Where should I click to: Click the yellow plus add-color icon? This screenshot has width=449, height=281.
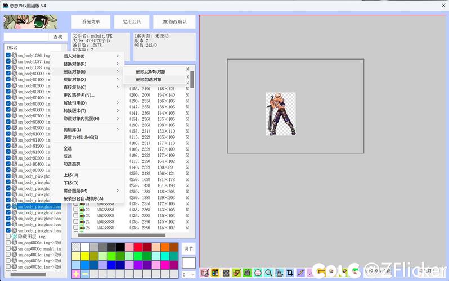(x=76, y=274)
